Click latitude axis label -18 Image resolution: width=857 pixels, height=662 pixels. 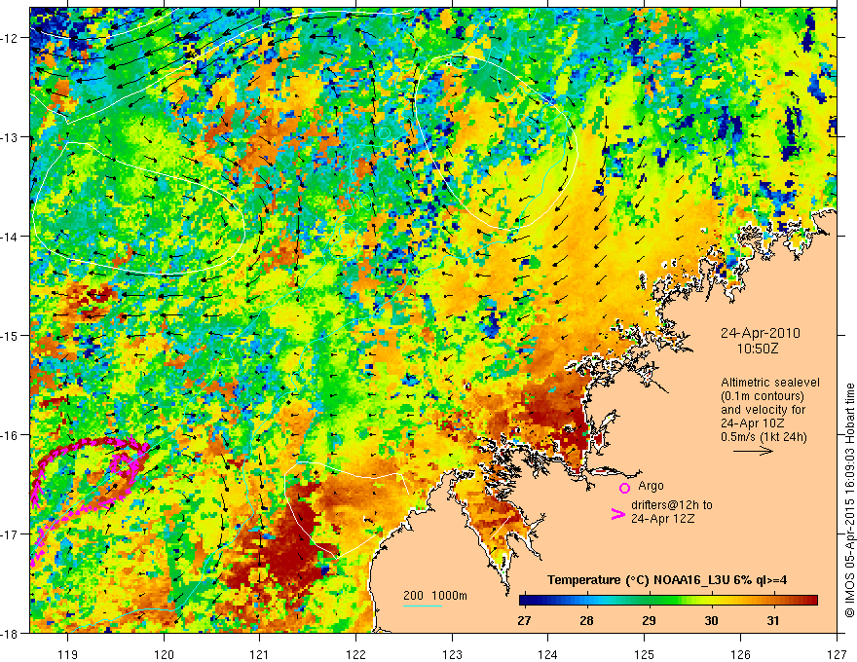(10, 633)
